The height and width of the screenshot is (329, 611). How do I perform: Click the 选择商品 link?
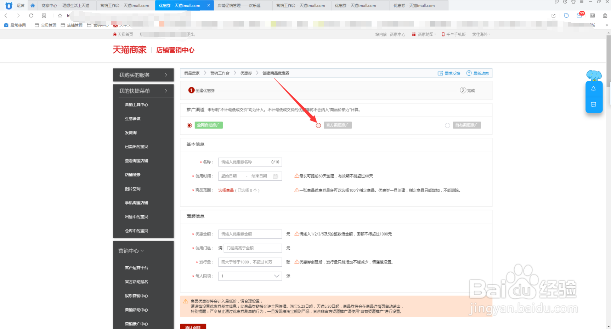[x=226, y=190]
